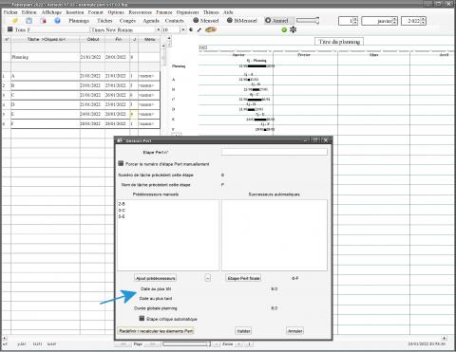The height and width of the screenshot is (352, 456).
Task: Toggle the Tous F checkbox
Action: (10, 29)
